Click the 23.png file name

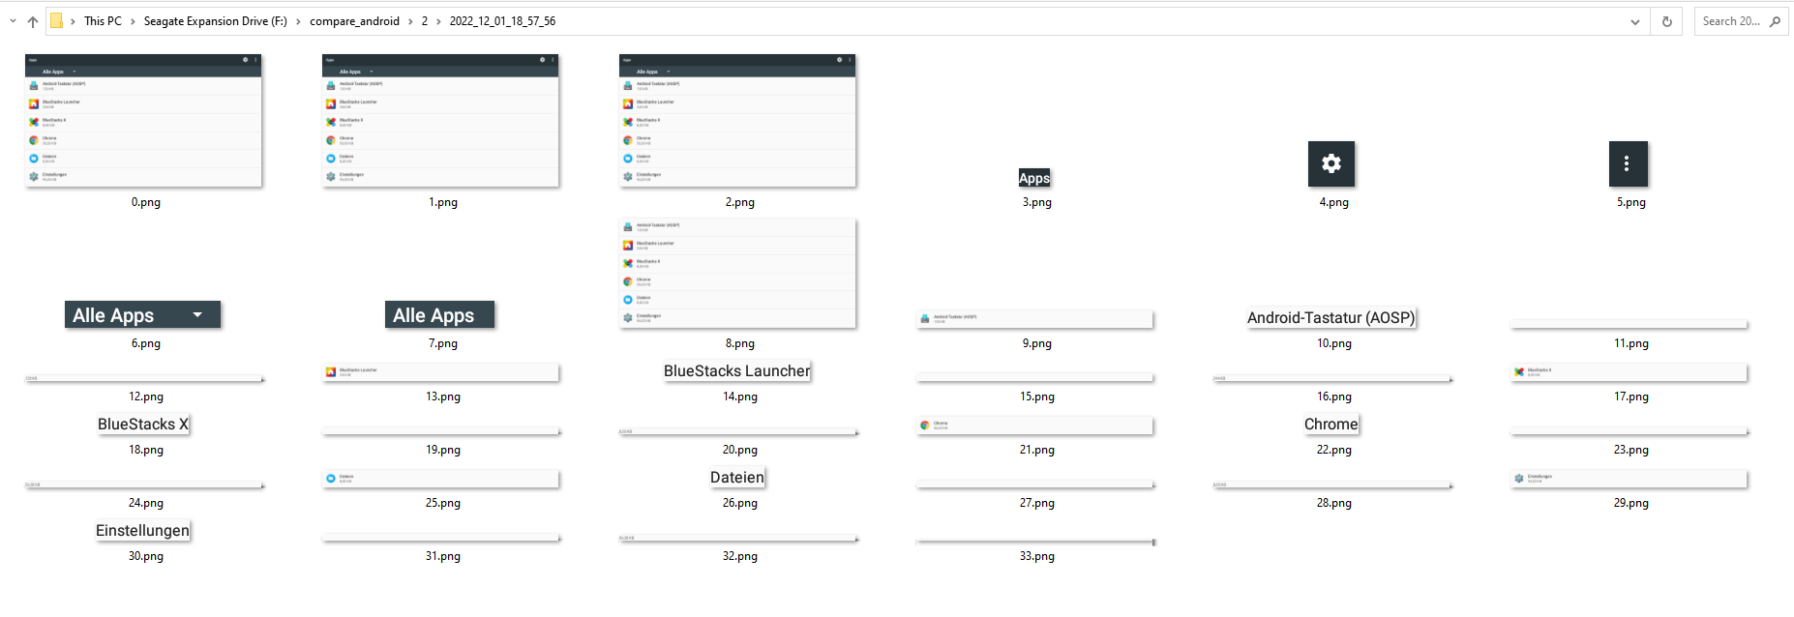tap(1631, 450)
